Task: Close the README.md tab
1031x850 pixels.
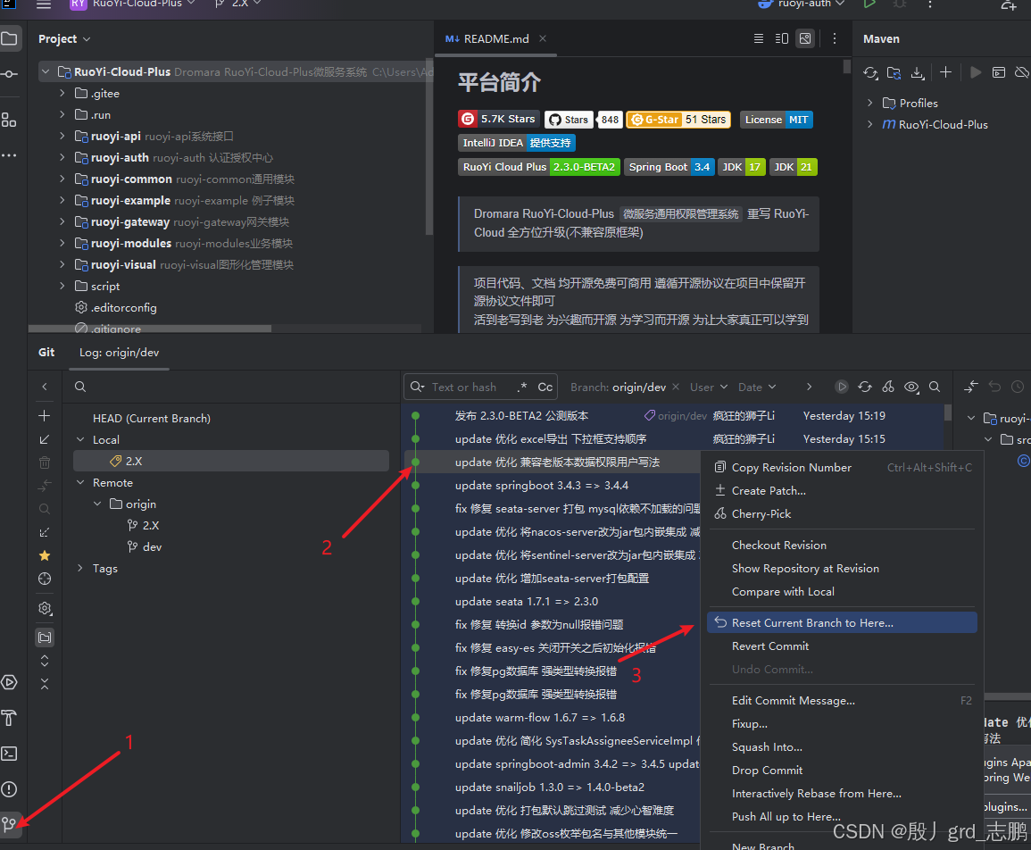Action: (x=543, y=38)
